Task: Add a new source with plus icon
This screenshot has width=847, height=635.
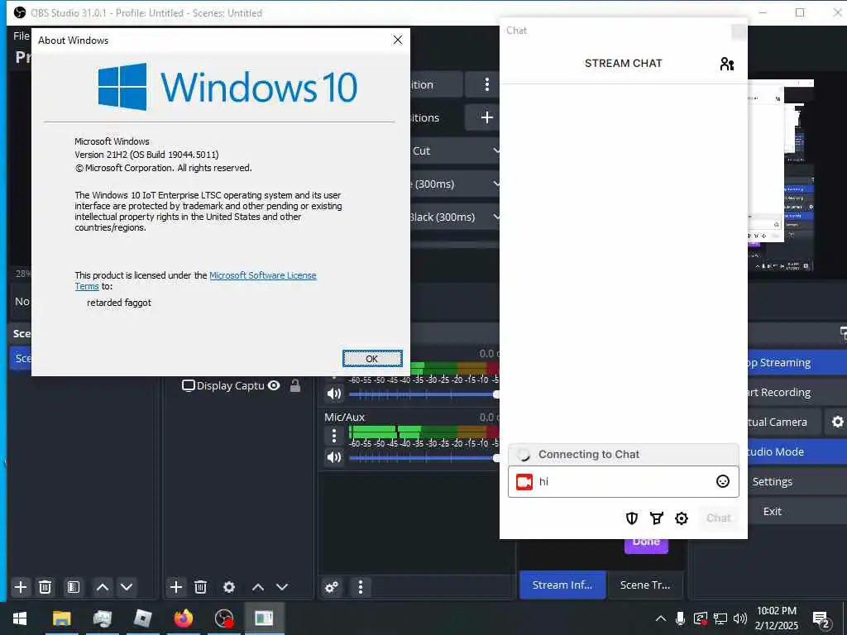Action: pyautogui.click(x=175, y=587)
